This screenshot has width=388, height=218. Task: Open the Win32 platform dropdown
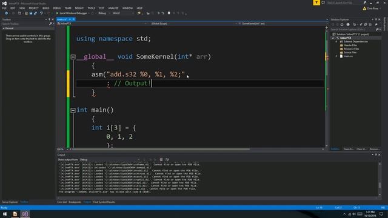pos(123,13)
